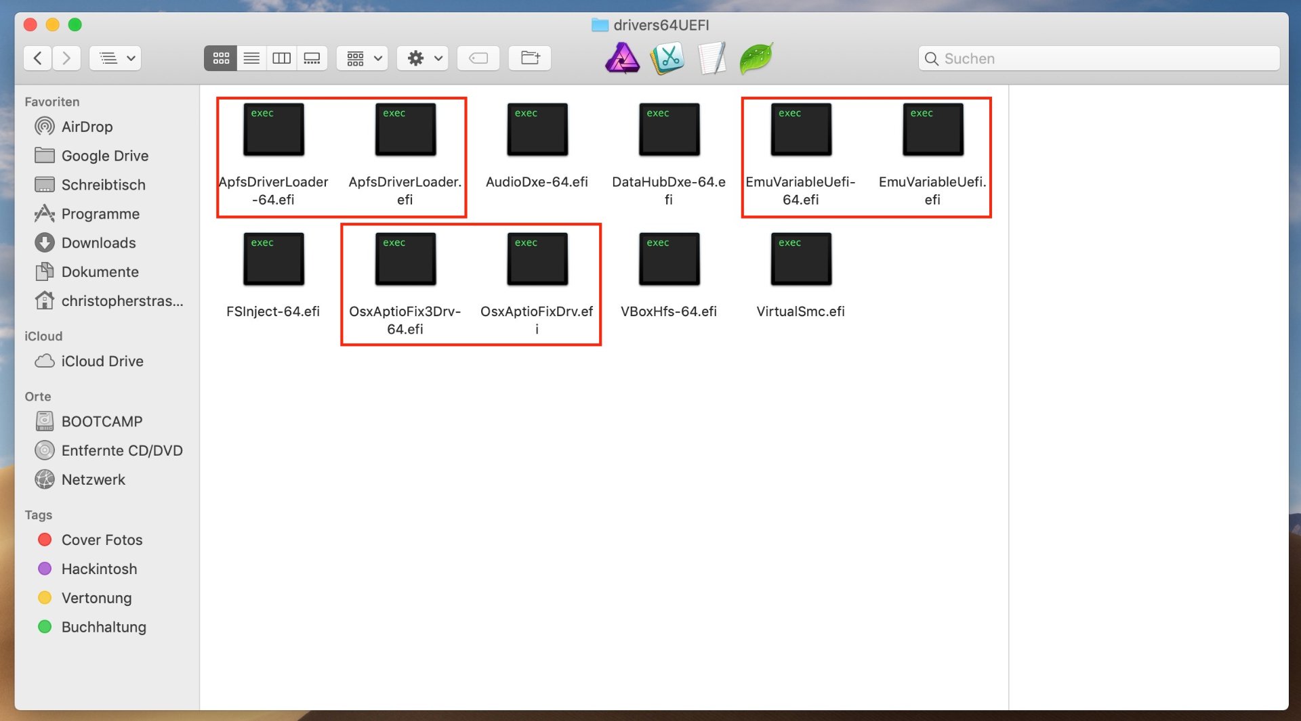Select the EmuVariableUefi-64.efi file icon
1301x721 pixels.
[801, 129]
